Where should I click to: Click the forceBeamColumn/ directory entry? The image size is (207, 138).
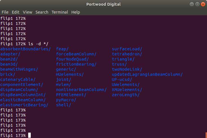pos(76,54)
